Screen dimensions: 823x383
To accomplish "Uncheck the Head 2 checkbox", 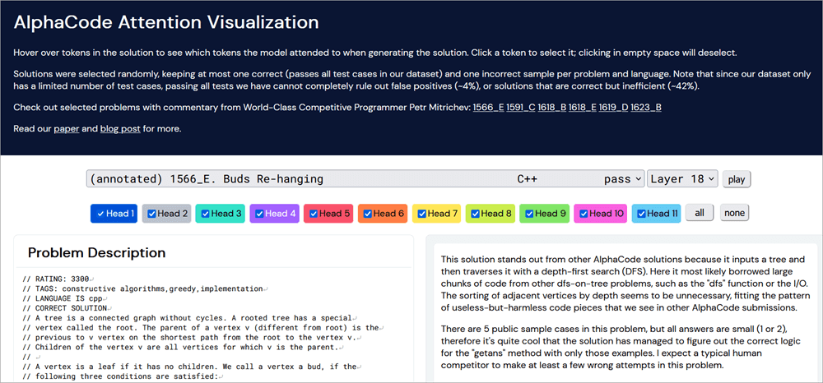I will tap(151, 214).
